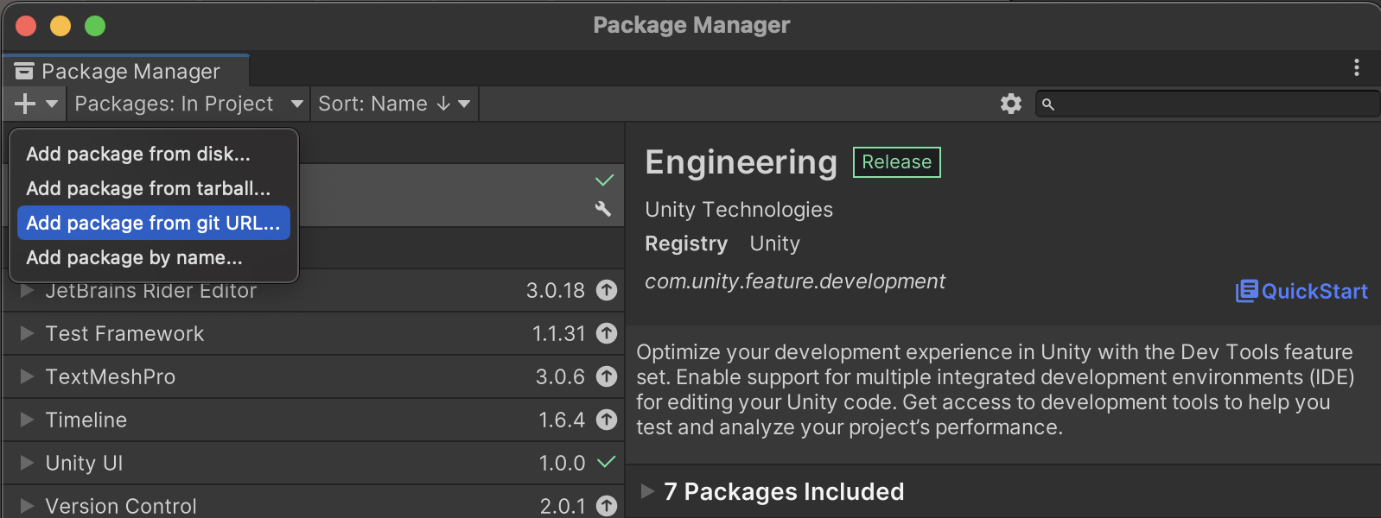This screenshot has width=1381, height=518.
Task: Click version 3.0.18 of JetBrains Rider
Action: pyautogui.click(x=556, y=290)
